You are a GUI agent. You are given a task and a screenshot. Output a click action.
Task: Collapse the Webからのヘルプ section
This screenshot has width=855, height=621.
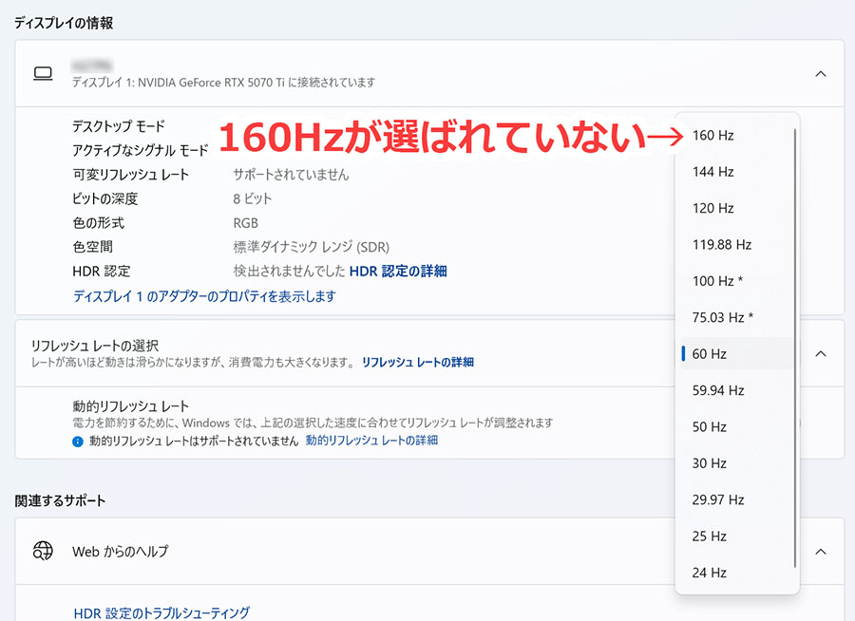(821, 549)
